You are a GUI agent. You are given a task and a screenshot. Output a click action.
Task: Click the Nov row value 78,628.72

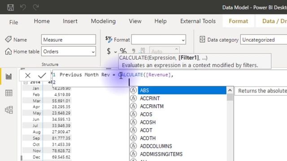point(61,151)
